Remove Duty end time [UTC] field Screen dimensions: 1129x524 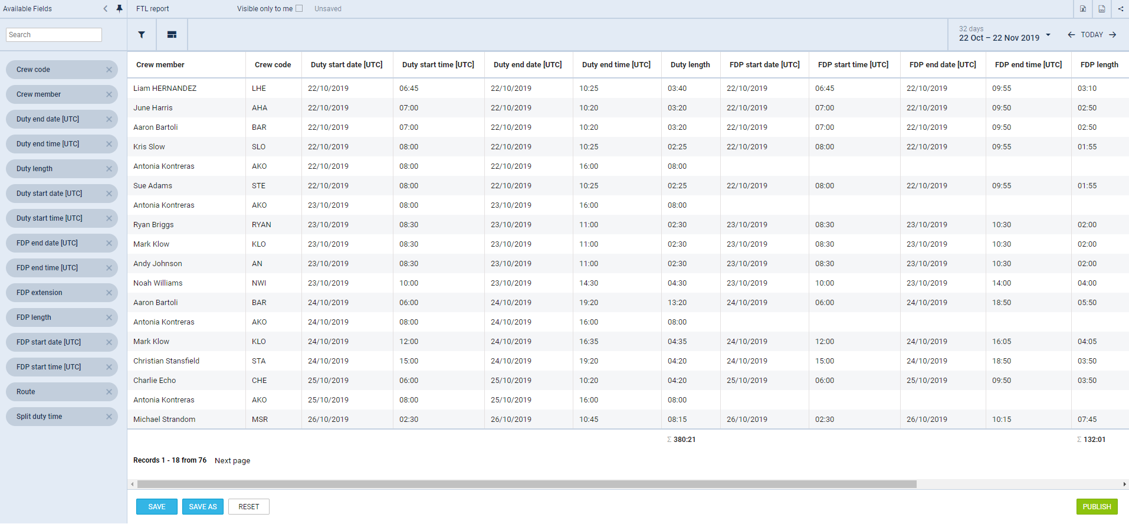109,144
